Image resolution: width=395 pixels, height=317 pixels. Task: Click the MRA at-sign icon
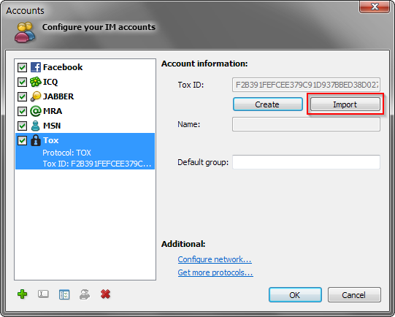tap(36, 111)
